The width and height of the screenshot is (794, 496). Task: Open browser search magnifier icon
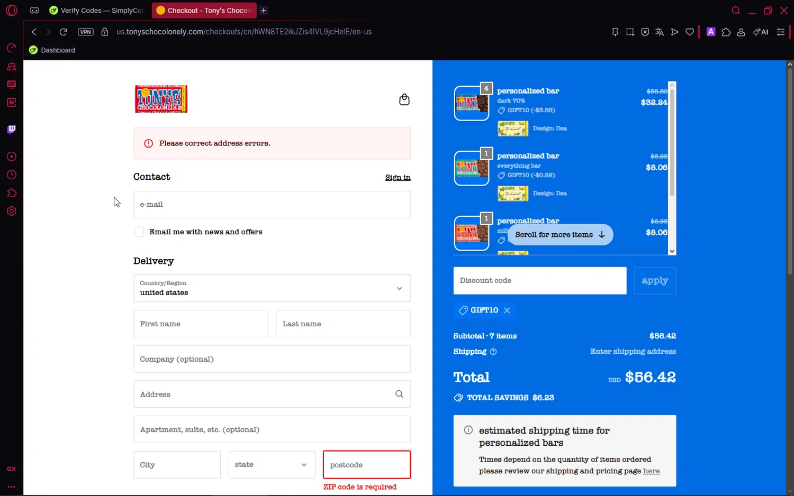point(736,11)
